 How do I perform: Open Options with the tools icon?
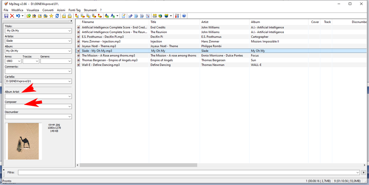(x=177, y=16)
